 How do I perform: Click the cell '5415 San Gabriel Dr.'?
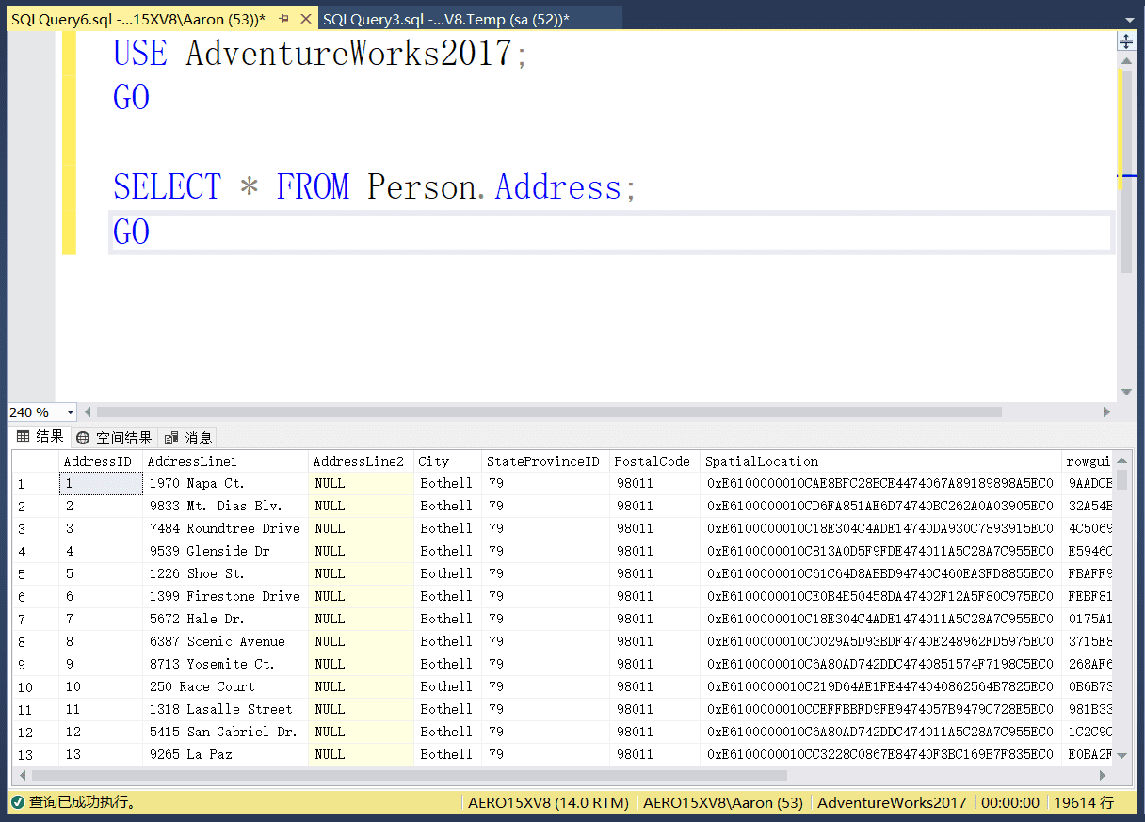click(x=225, y=732)
